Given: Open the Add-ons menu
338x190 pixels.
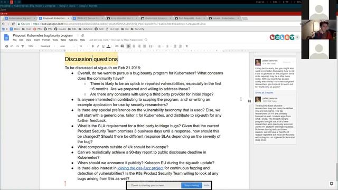Looking at the screenshot, I should (73, 40).
